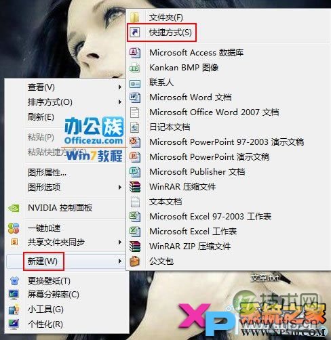The height and width of the screenshot is (340, 331).
Task: Click the folder icon beside 文件夹(F)
Action: tap(135, 18)
